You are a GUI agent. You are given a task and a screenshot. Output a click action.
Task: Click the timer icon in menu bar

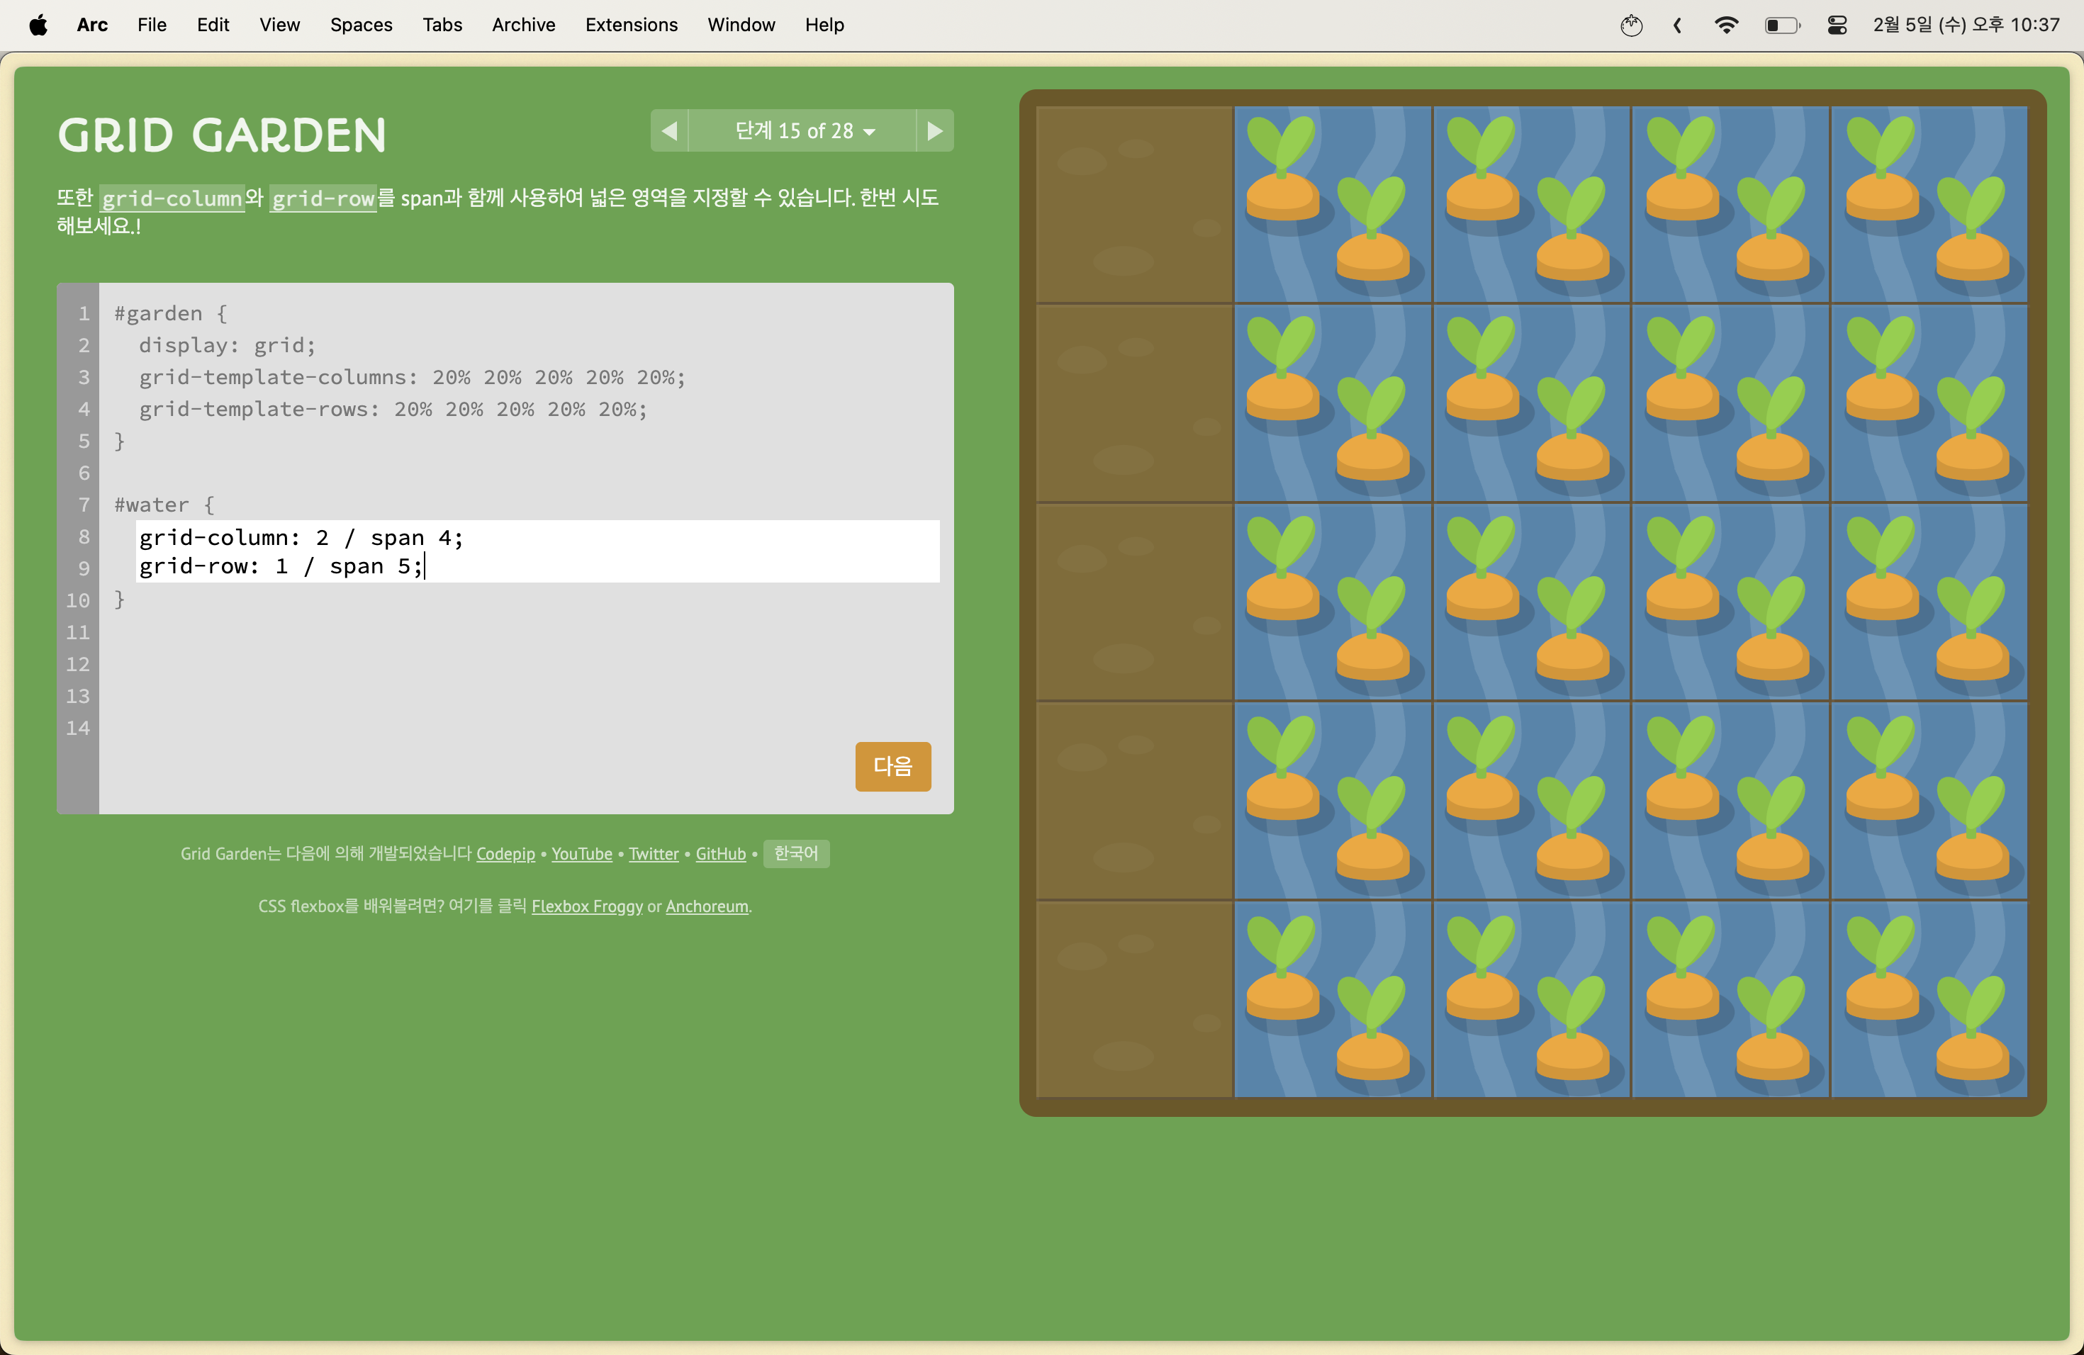point(1630,25)
